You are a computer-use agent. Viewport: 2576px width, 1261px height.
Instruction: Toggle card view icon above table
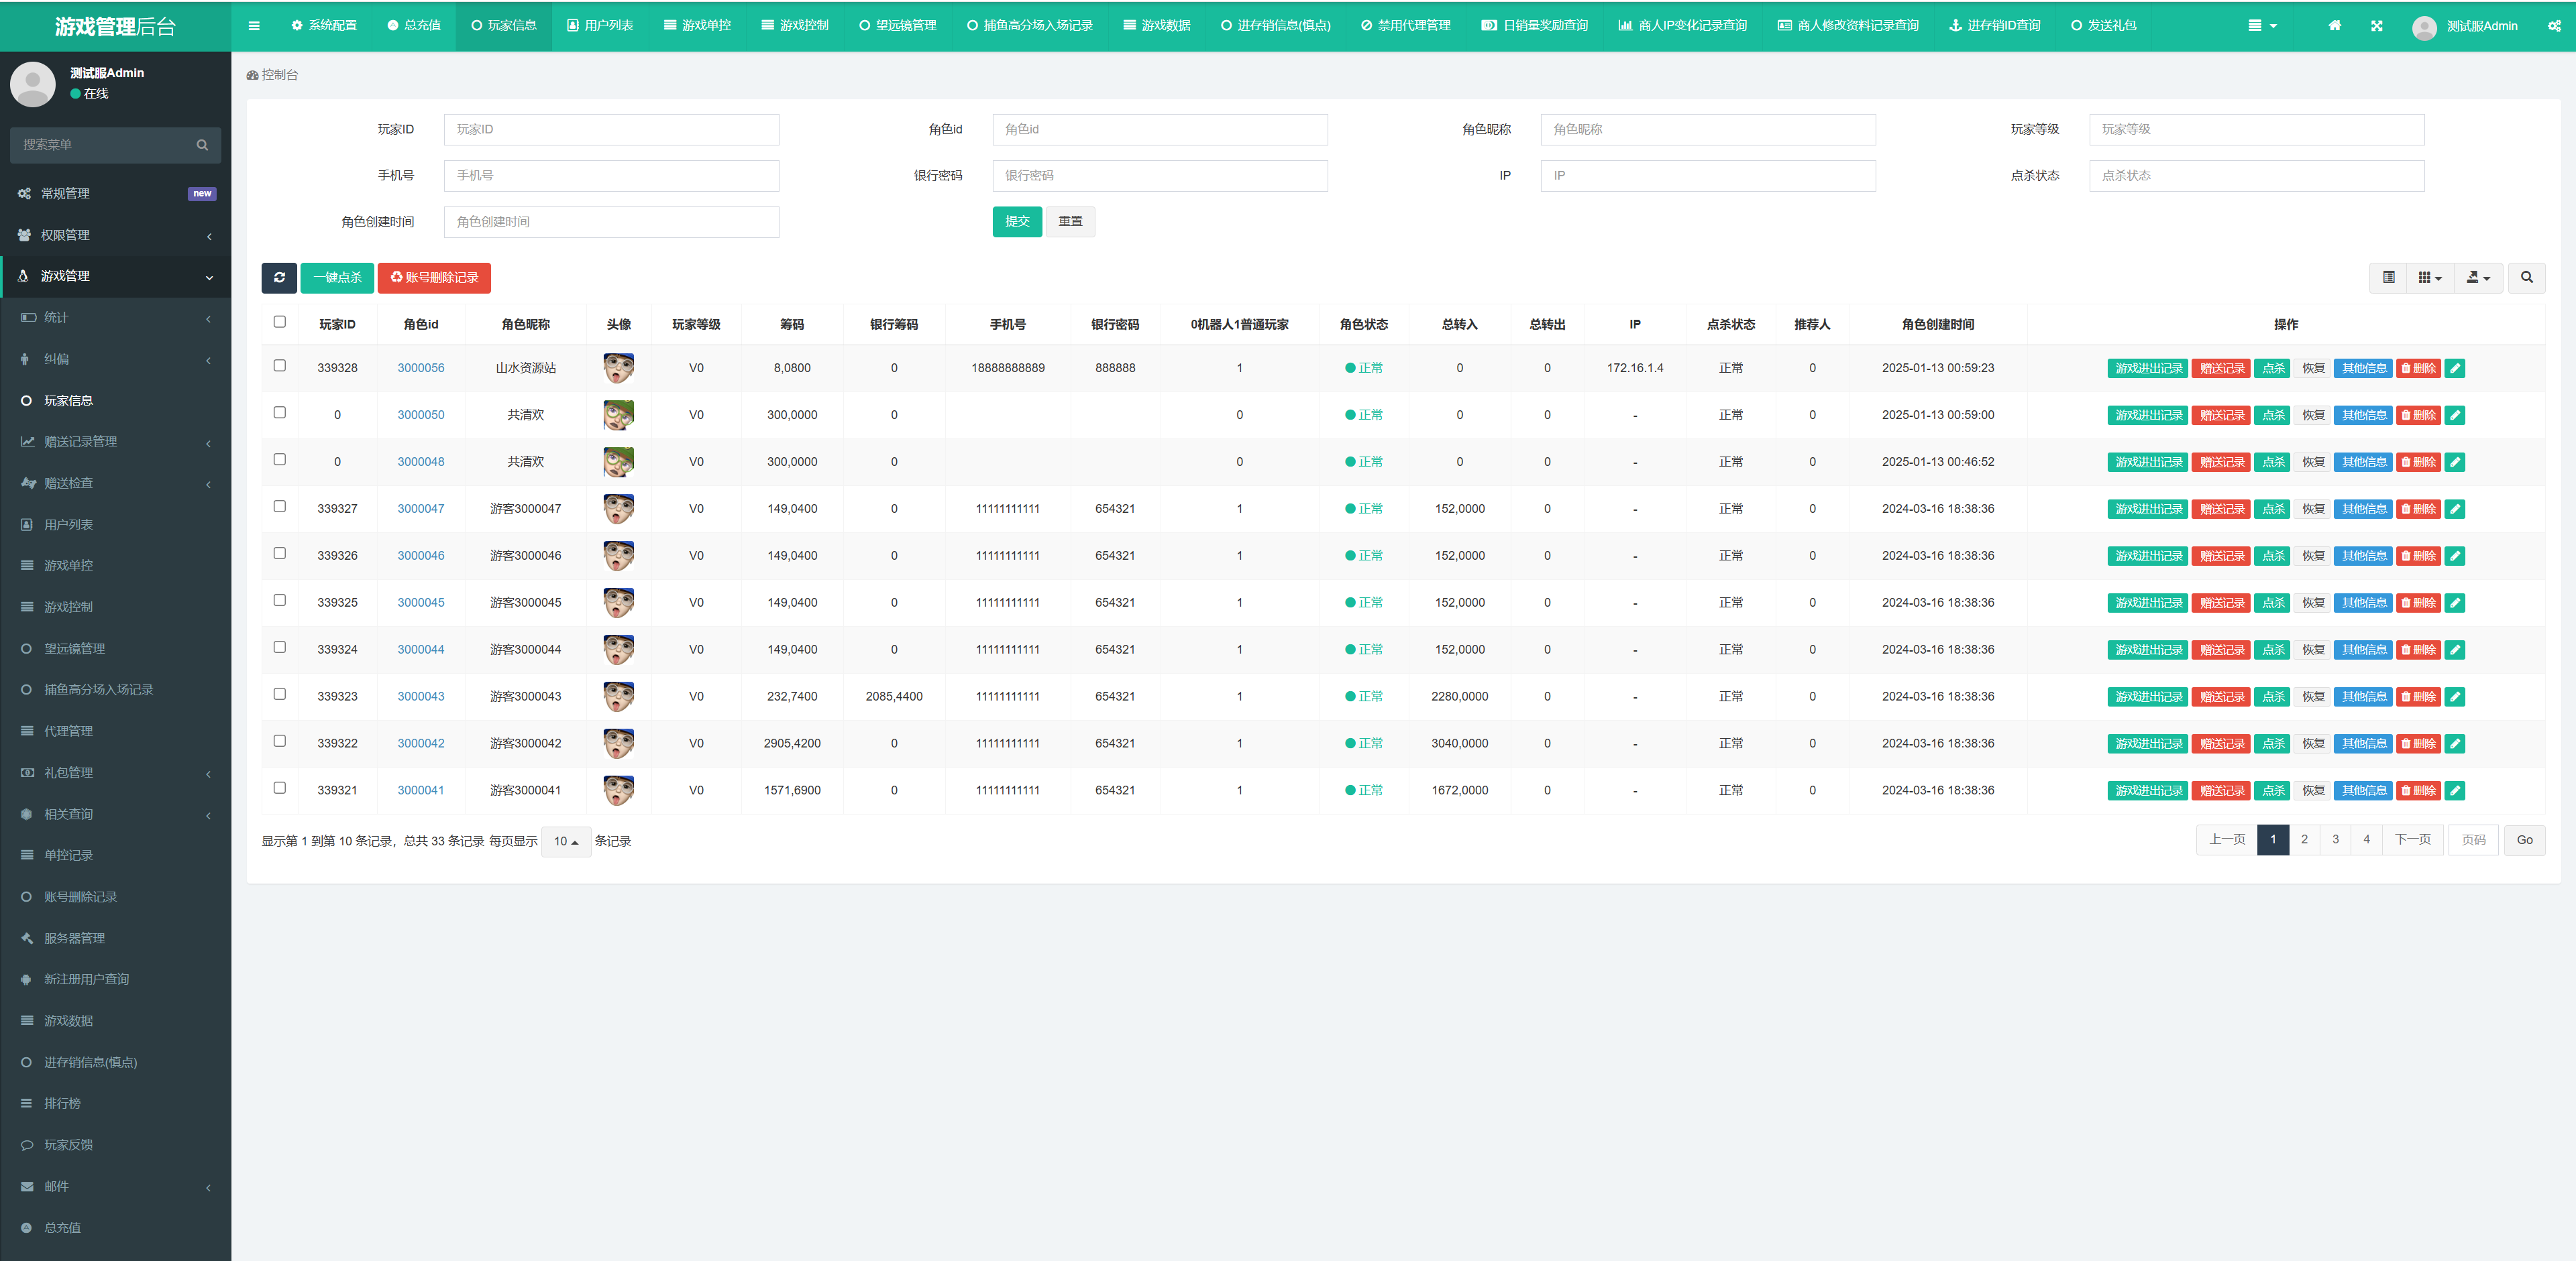click(x=2388, y=278)
